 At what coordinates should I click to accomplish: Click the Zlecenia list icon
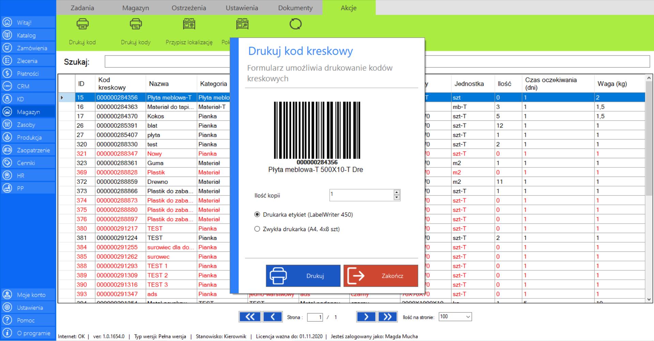tap(7, 61)
